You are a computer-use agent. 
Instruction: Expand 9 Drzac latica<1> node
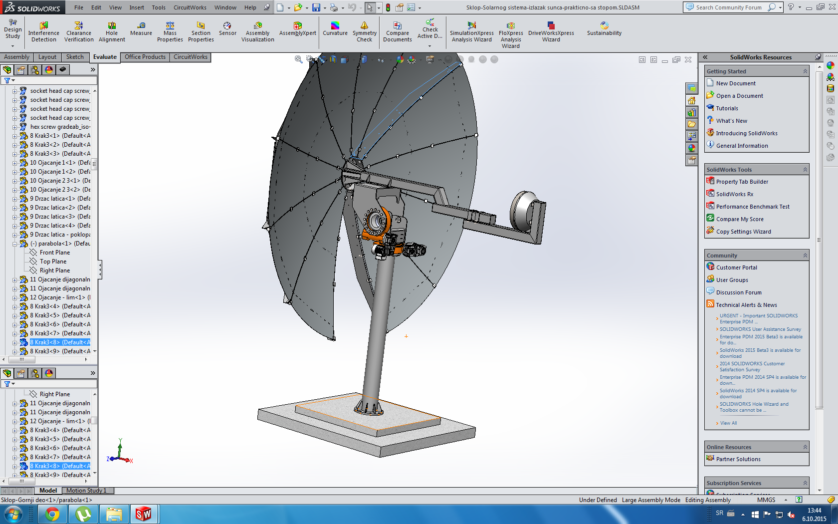point(15,199)
